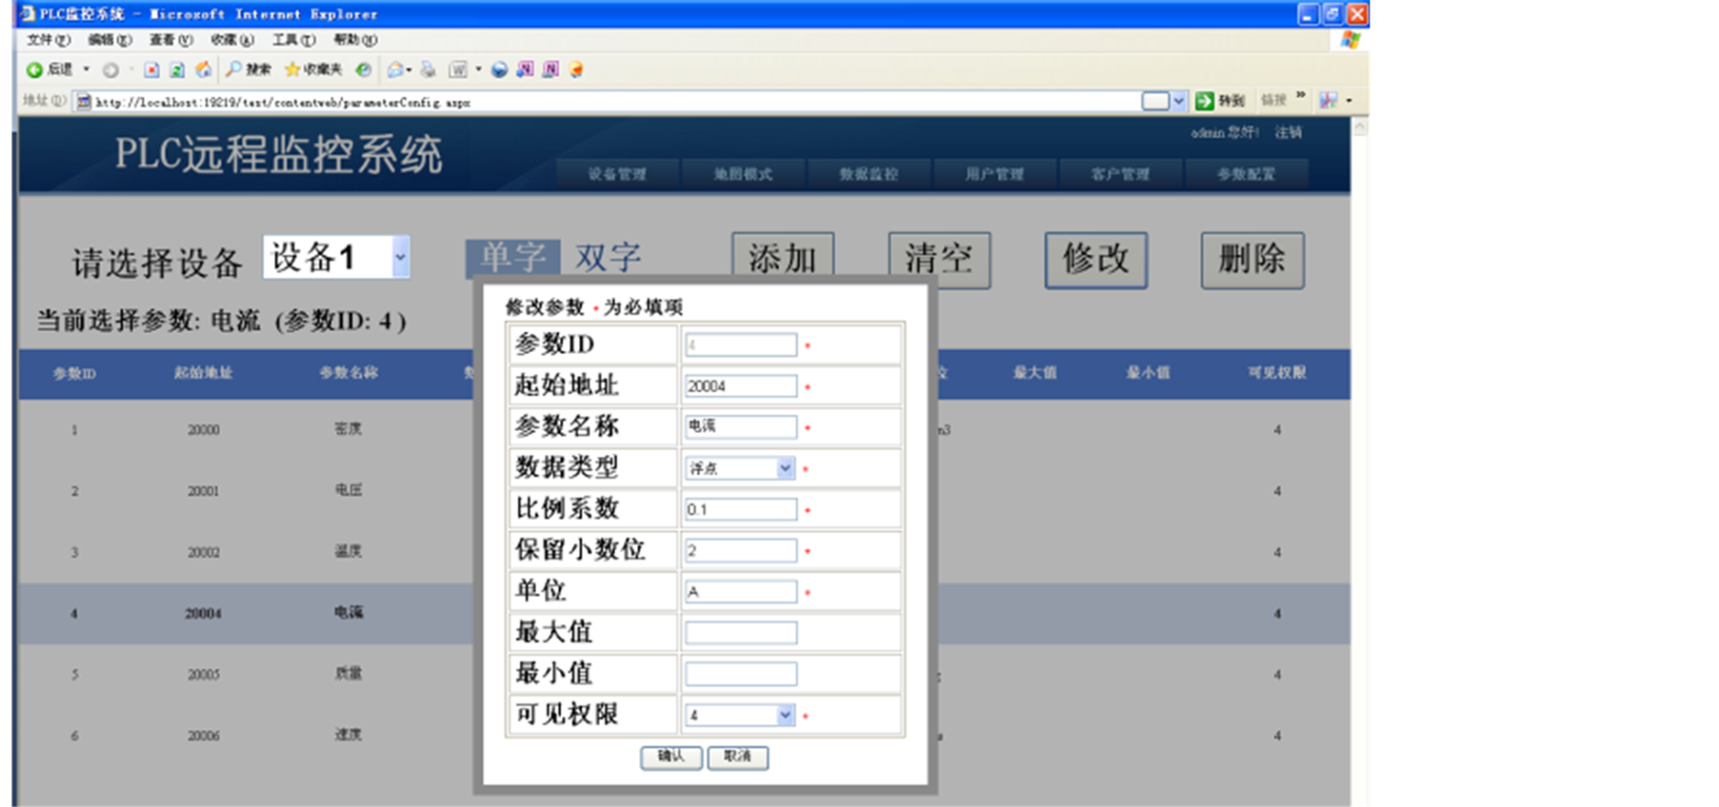
Task: Click the green Go arrow icon
Action: tap(1205, 100)
